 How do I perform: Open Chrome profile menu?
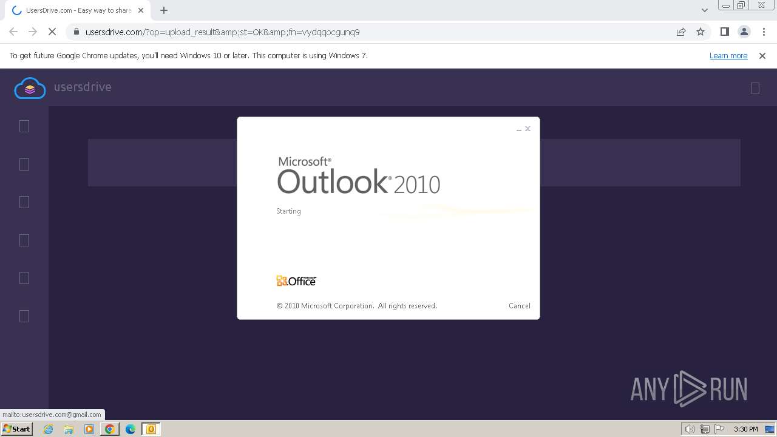[x=744, y=32]
